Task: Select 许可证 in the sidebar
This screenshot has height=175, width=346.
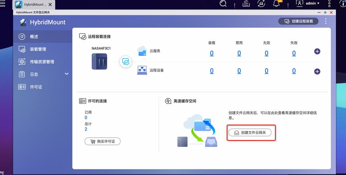Action: pos(43,87)
